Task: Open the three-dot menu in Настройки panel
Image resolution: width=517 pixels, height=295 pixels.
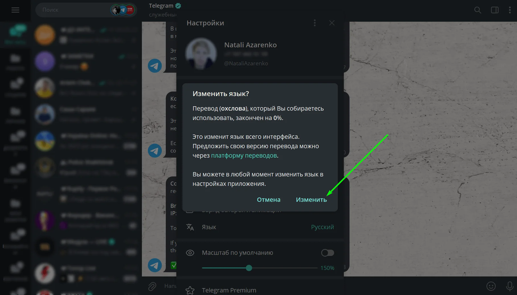Action: [315, 23]
